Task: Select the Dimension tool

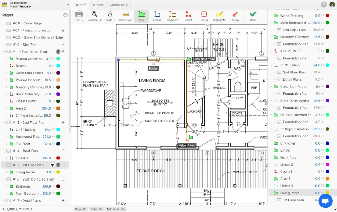Action: click(126, 17)
